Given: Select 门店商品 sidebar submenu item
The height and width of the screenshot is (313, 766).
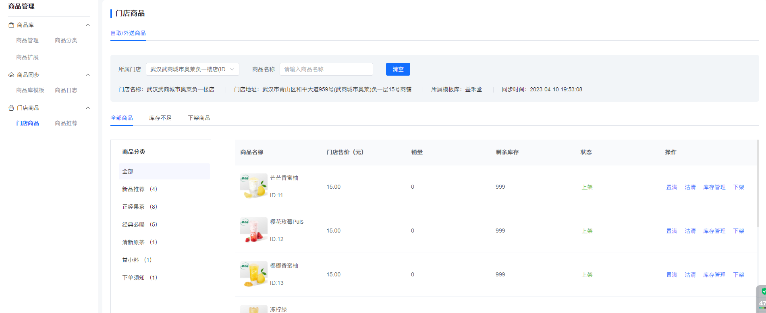Looking at the screenshot, I should 28,123.
